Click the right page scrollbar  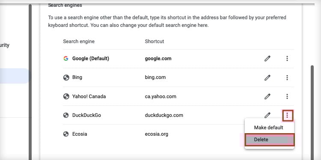[312, 112]
